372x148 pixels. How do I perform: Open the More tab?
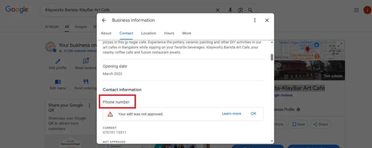tap(187, 33)
